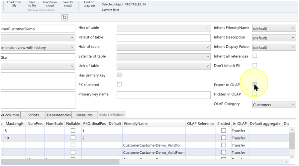Toggle Hidden in OLAP checkbox
299x166 pixels.
point(255,94)
